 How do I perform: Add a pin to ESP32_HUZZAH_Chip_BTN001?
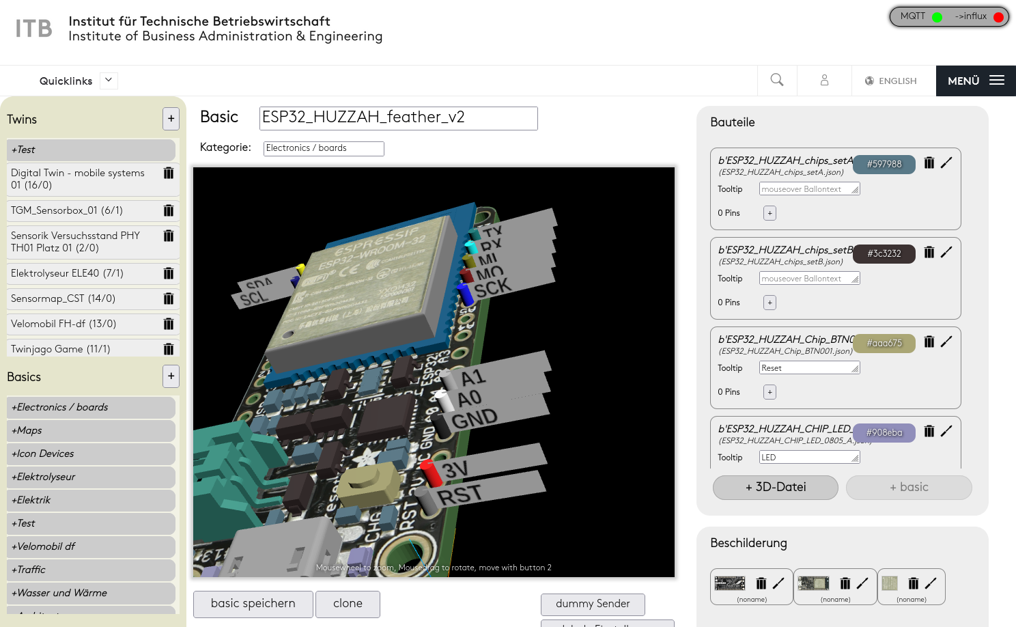(x=770, y=392)
